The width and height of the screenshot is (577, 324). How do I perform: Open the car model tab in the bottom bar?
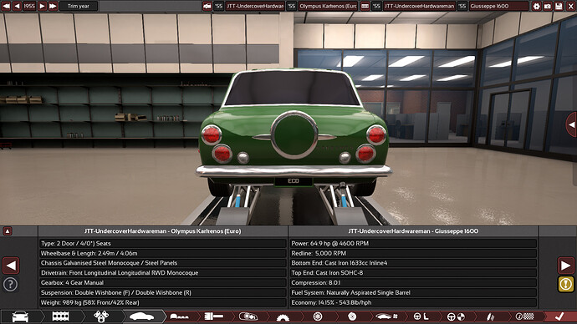coord(20,316)
